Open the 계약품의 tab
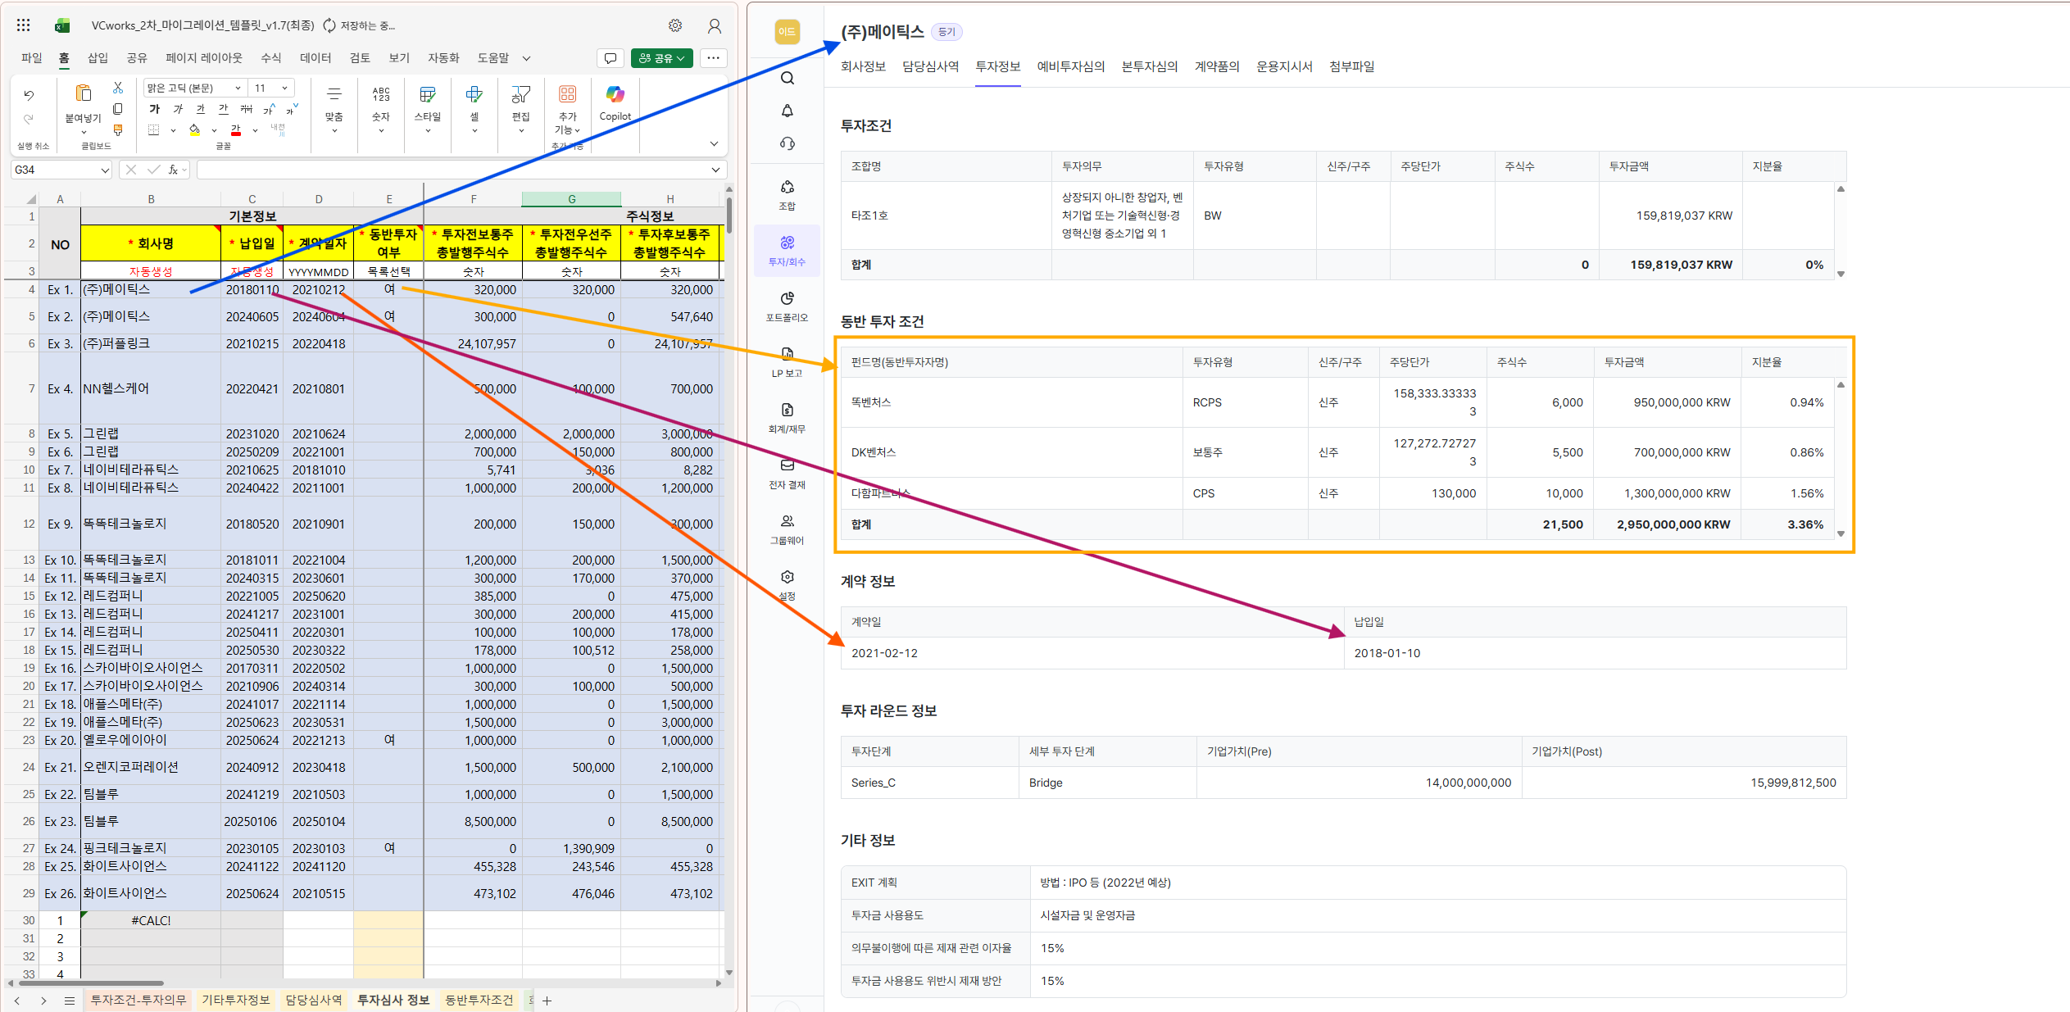2070x1012 pixels. coord(1216,66)
